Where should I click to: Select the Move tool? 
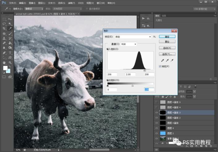(x=10, y=19)
